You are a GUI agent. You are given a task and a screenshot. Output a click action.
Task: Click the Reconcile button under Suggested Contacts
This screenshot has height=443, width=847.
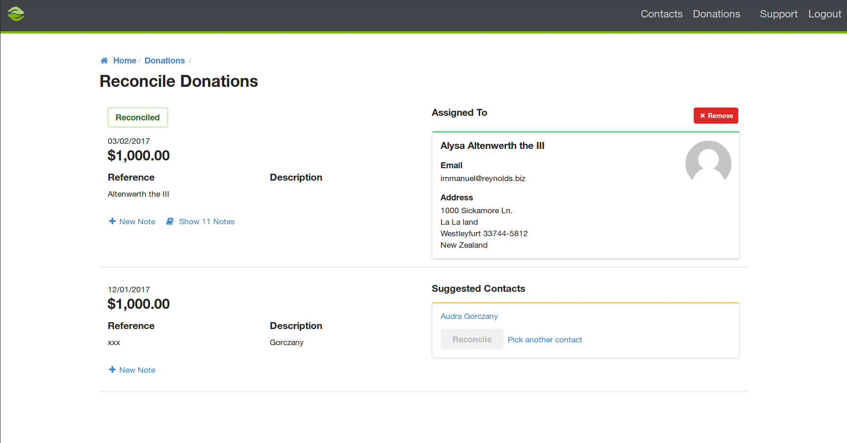pos(472,339)
